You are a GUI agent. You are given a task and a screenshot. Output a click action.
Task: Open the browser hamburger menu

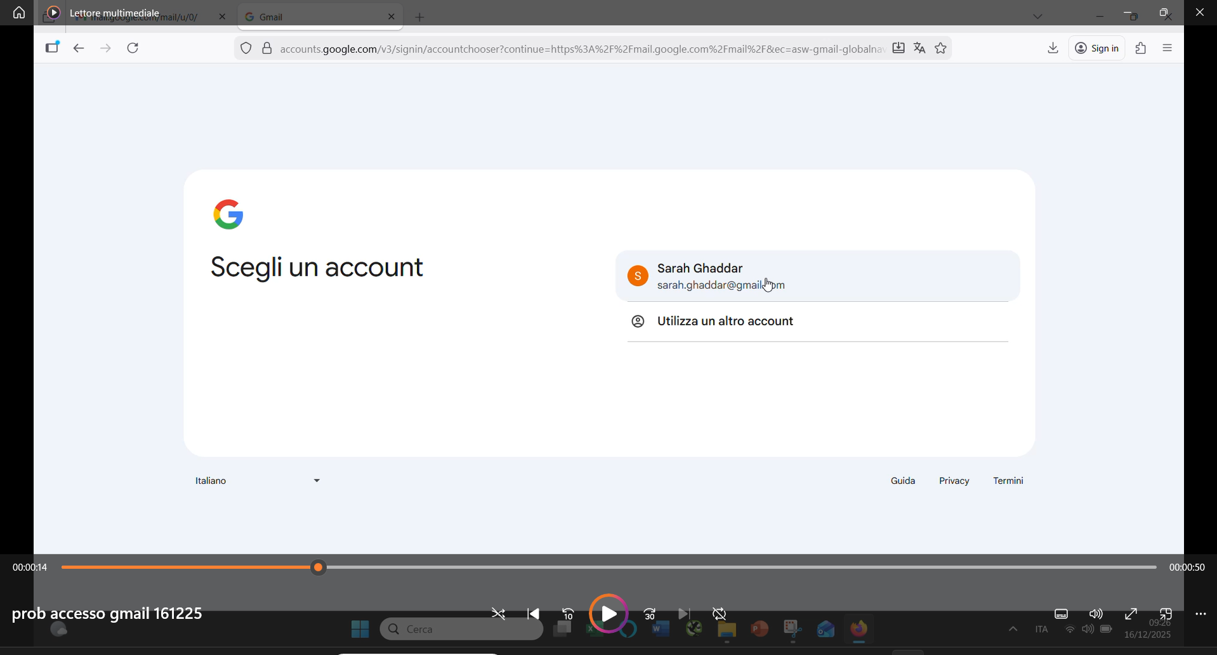coord(1168,48)
